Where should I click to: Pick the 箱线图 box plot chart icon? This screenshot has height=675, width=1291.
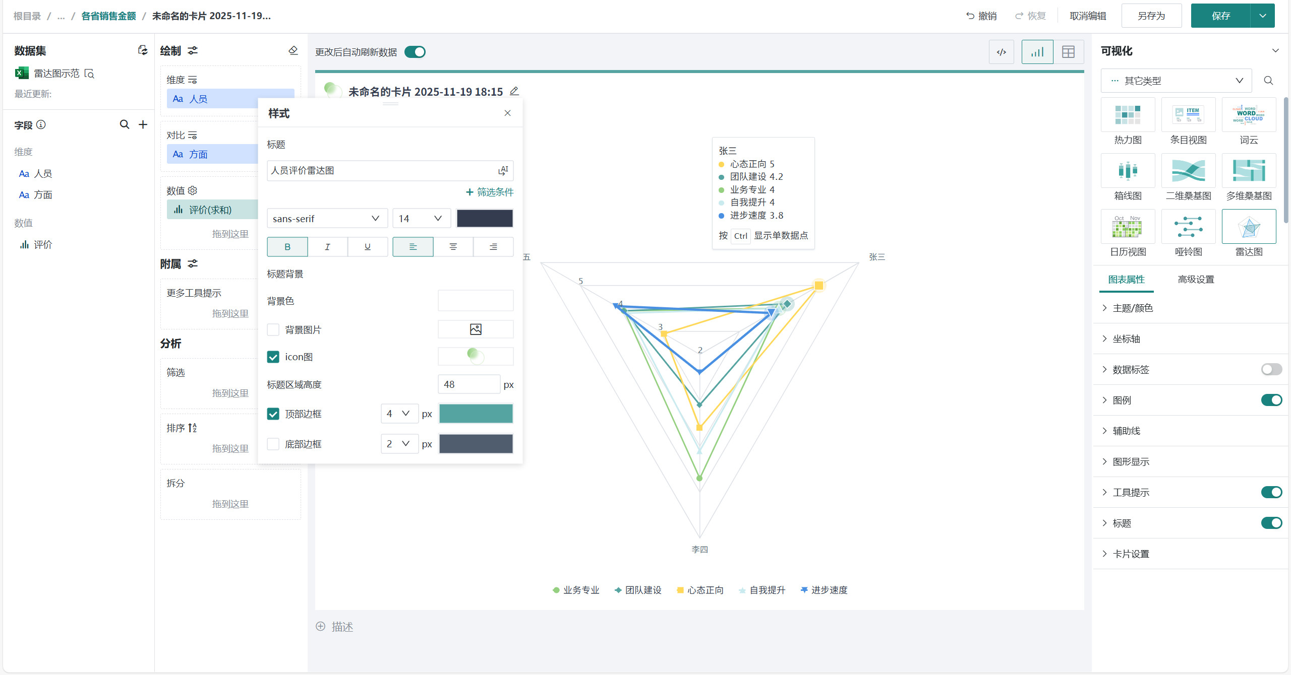click(x=1128, y=171)
